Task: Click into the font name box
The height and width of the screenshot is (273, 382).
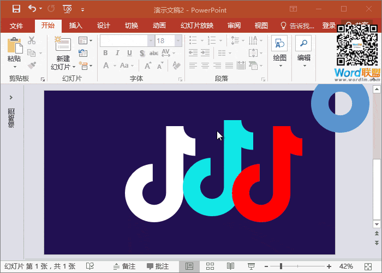Action: pos(124,41)
